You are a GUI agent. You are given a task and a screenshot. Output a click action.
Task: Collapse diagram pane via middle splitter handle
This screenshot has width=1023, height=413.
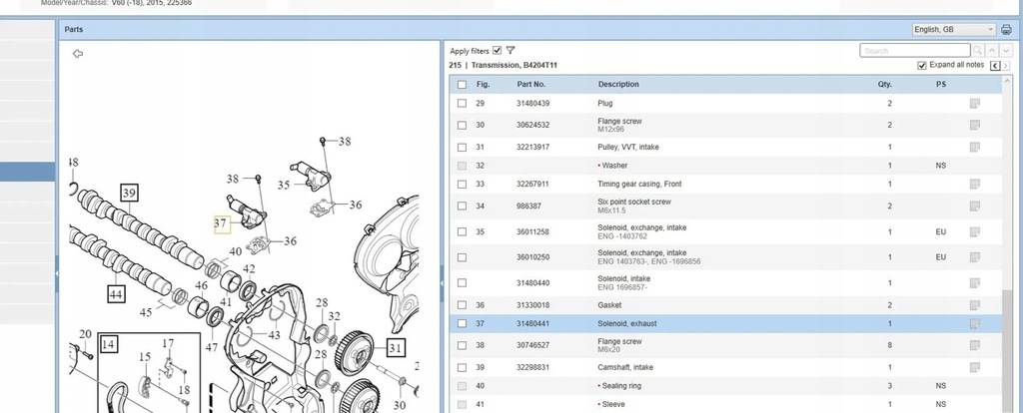point(442,282)
